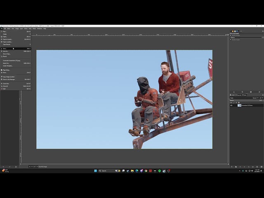The image size is (264, 198).
Task: Choose Export As in File menu
Action: [x=16, y=63]
